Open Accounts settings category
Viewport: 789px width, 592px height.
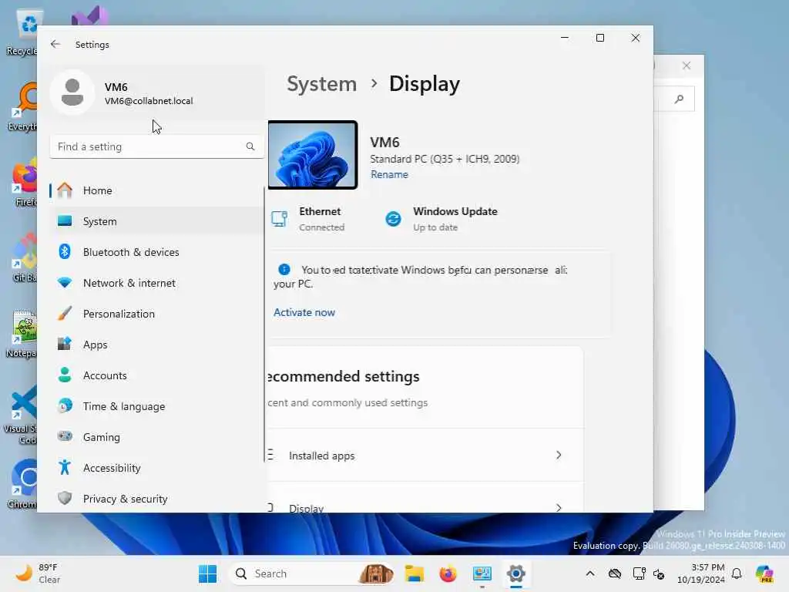(156, 375)
